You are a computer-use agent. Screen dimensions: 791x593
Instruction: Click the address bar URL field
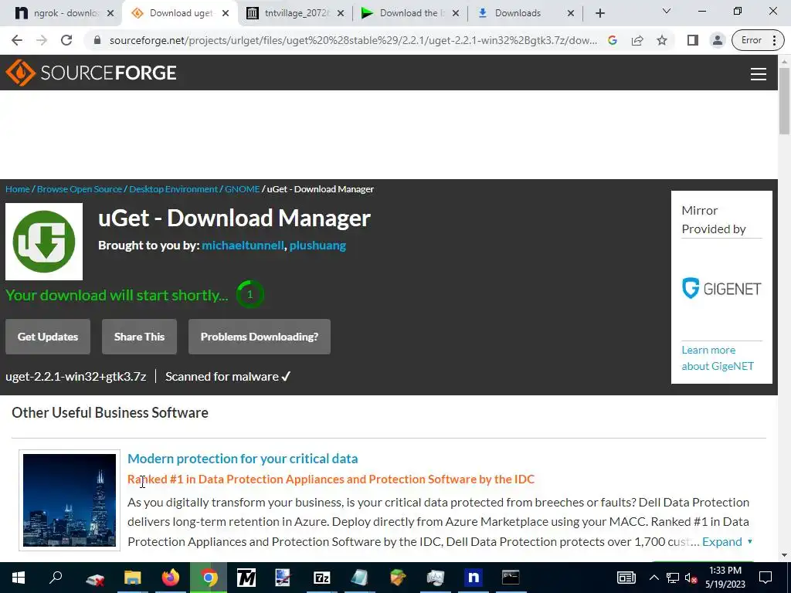click(353, 40)
